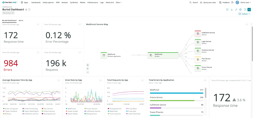Click the Feedback link text

tap(226, 3)
